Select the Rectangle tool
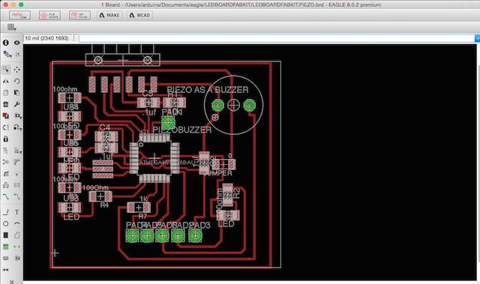 pyautogui.click(x=6, y=235)
